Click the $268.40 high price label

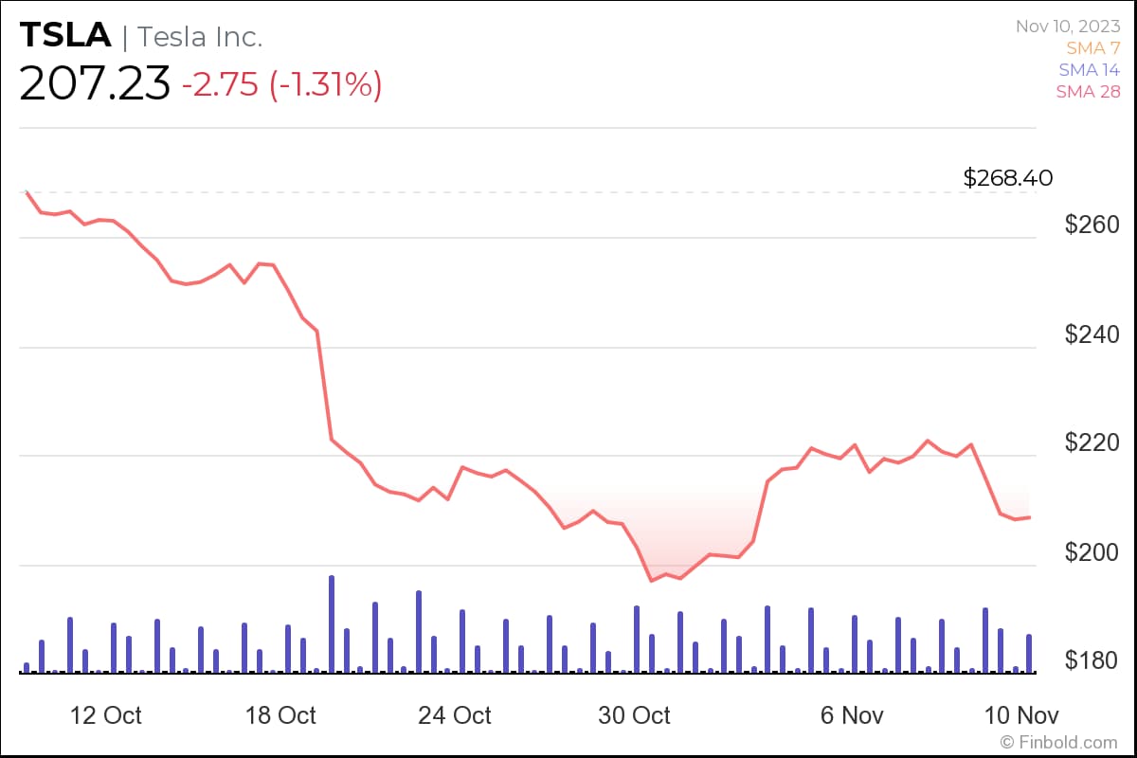pos(1007,178)
